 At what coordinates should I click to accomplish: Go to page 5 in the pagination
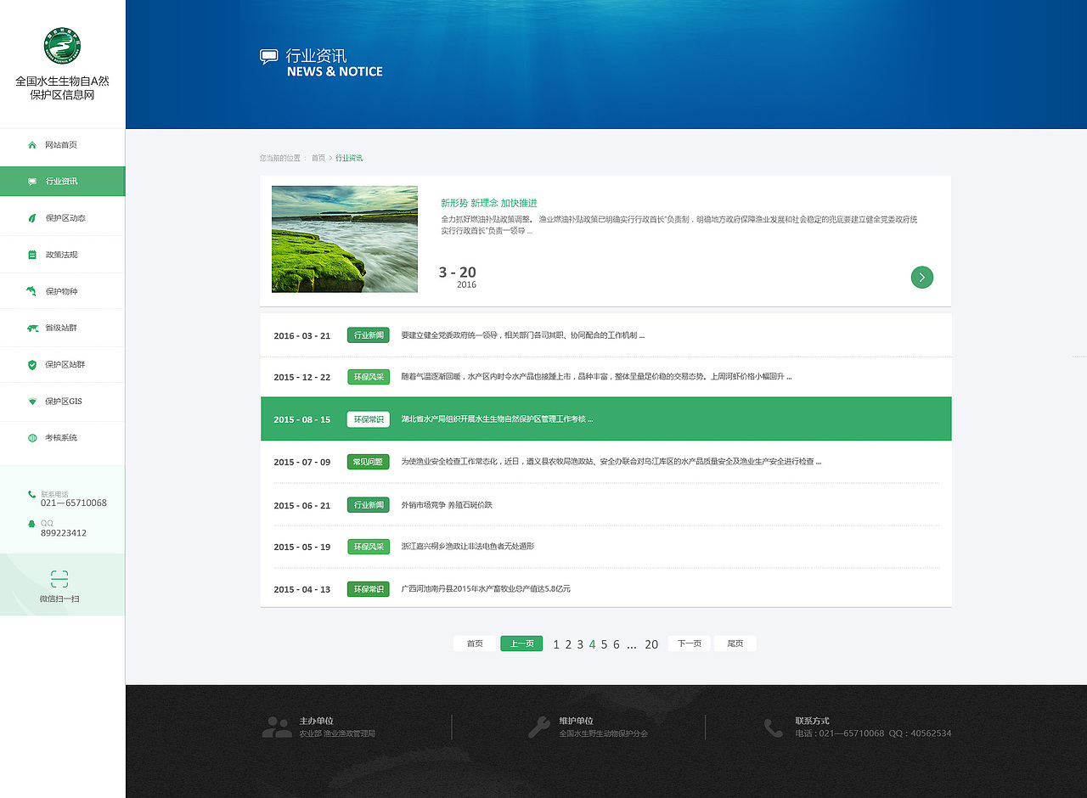pyautogui.click(x=605, y=644)
